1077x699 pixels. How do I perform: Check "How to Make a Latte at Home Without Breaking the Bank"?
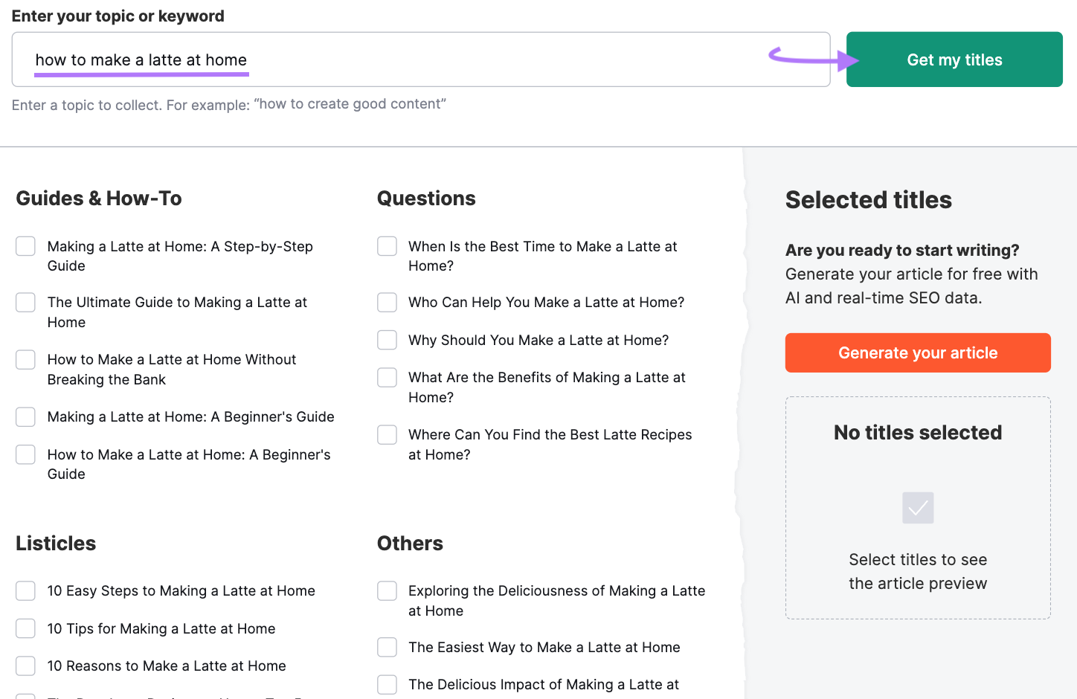tap(25, 359)
